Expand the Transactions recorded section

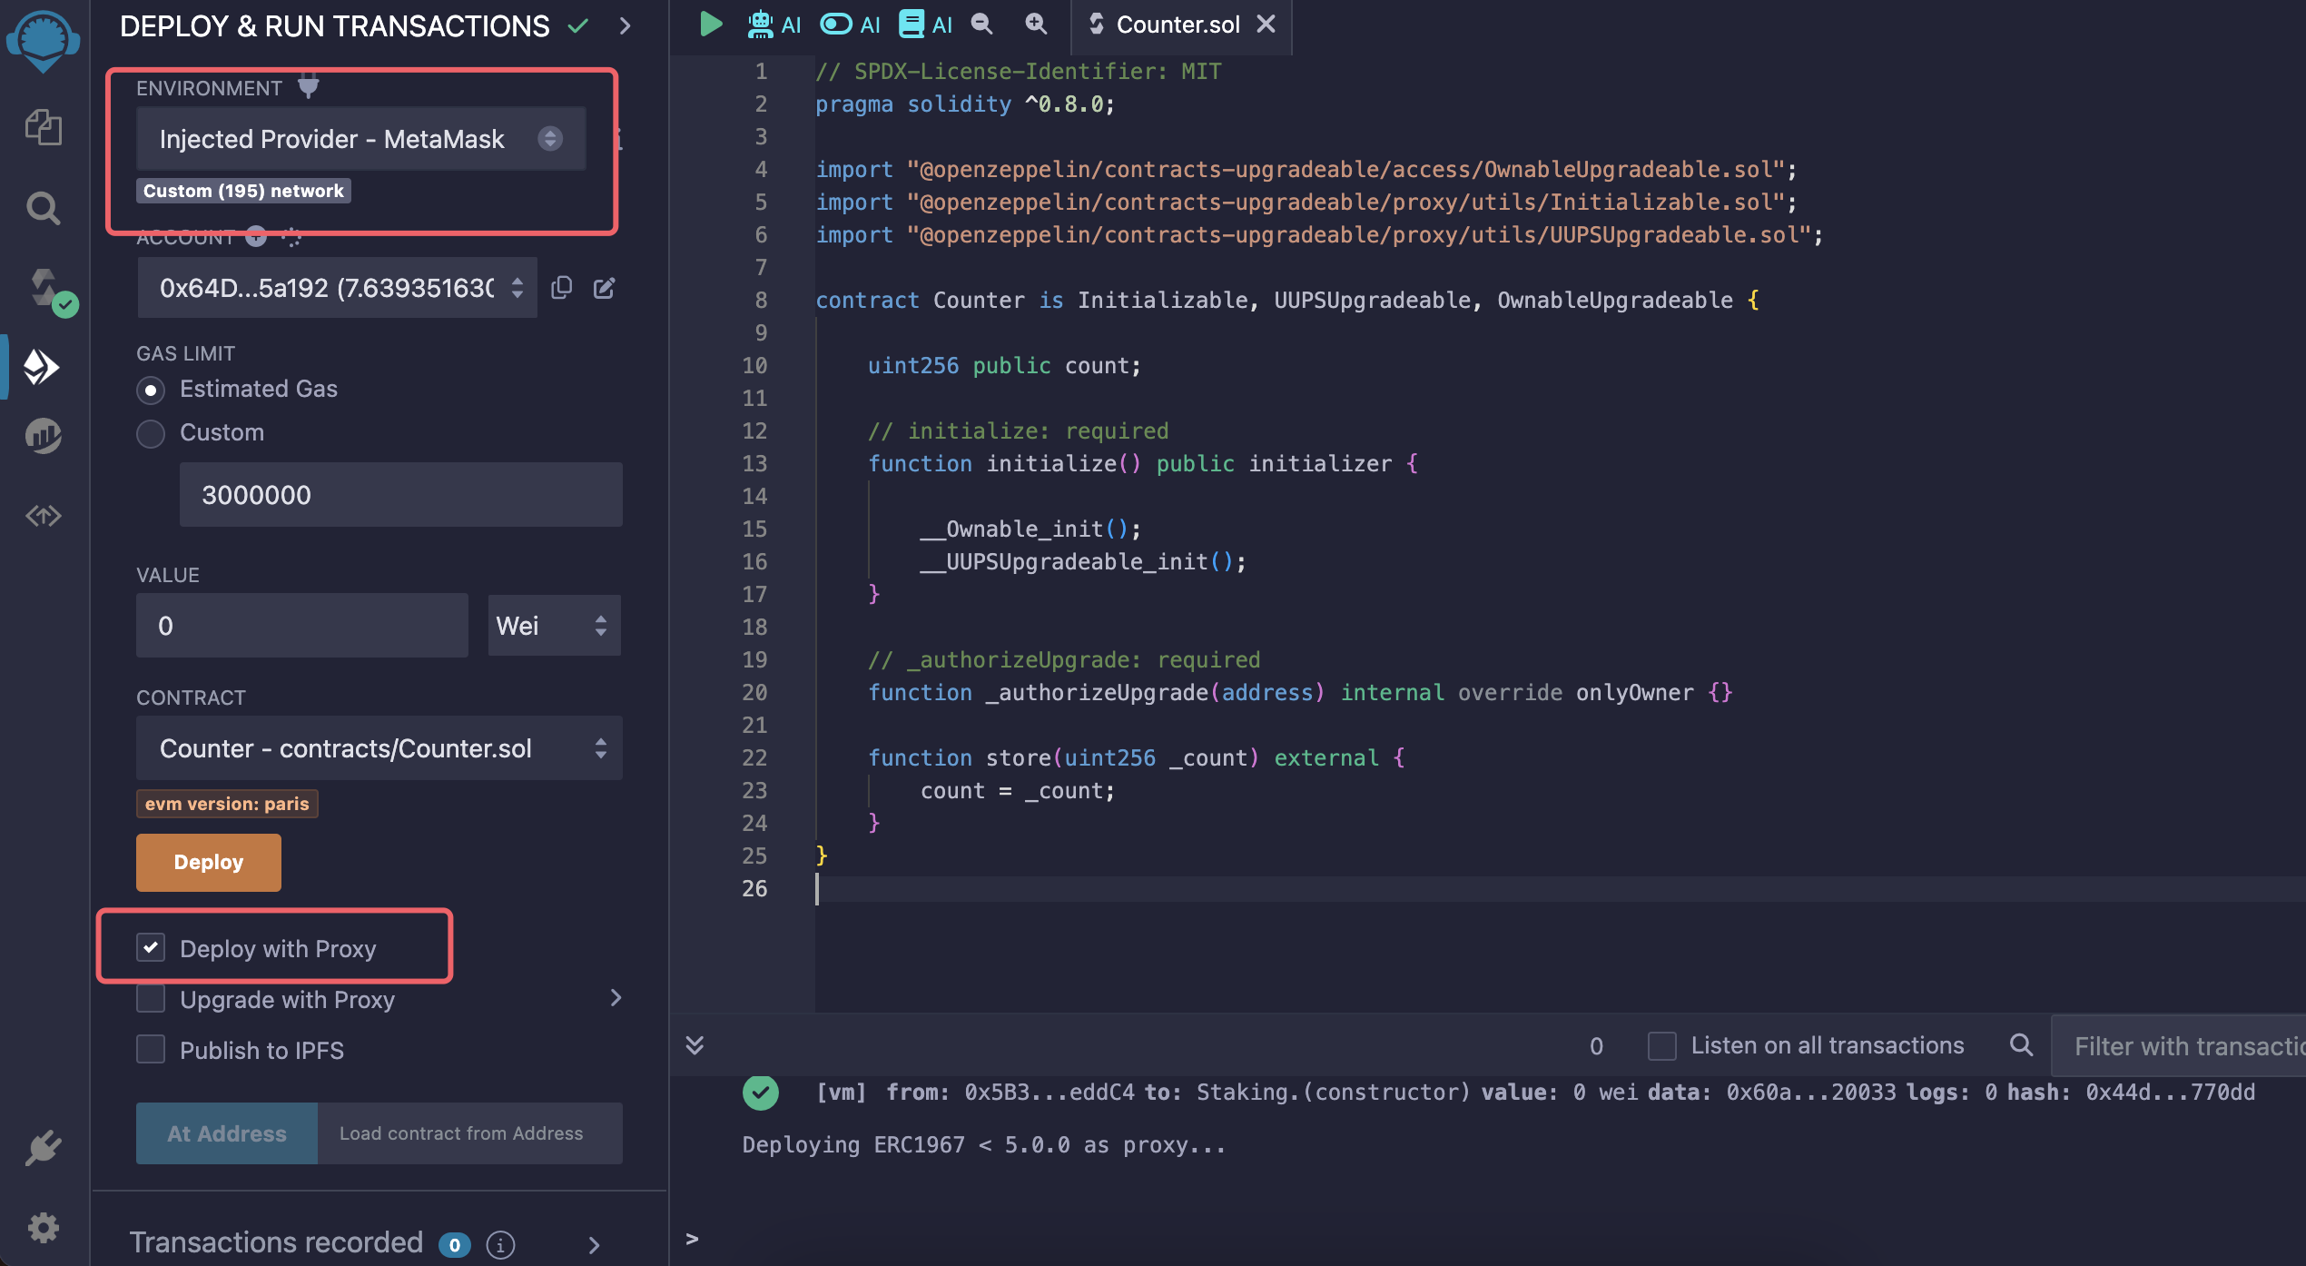click(595, 1244)
